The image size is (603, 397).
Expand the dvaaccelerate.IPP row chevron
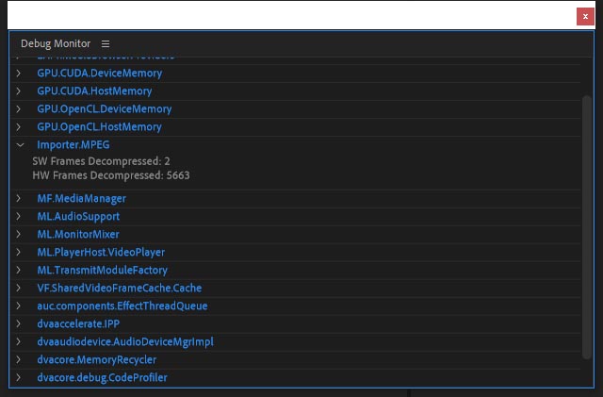click(x=18, y=323)
